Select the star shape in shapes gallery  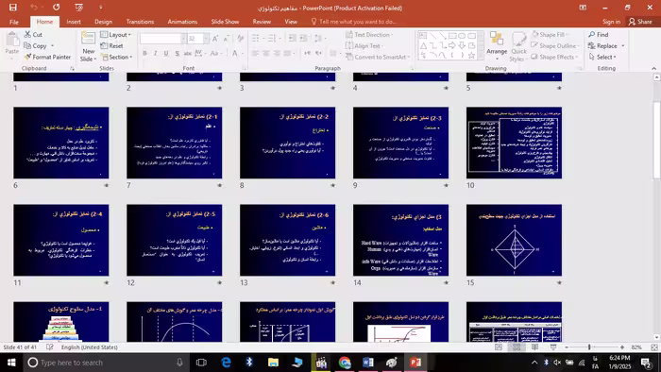coord(472,55)
